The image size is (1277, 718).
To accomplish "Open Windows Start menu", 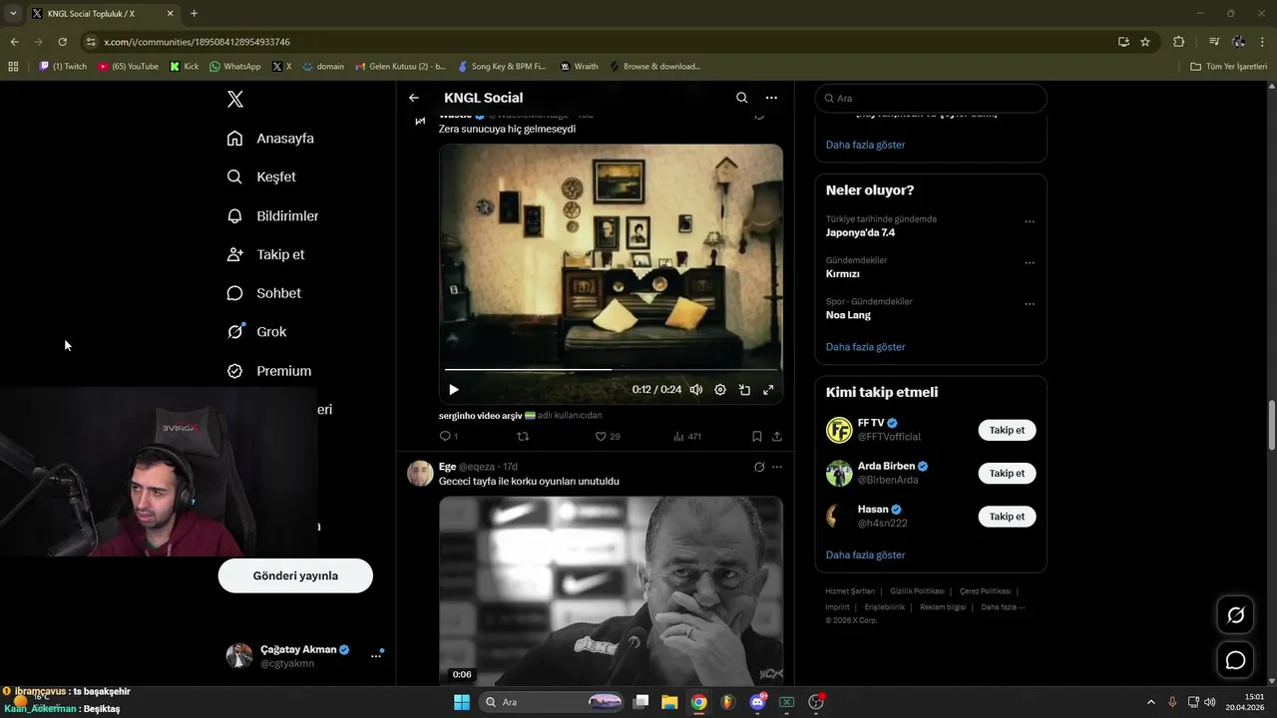I will coord(461,702).
